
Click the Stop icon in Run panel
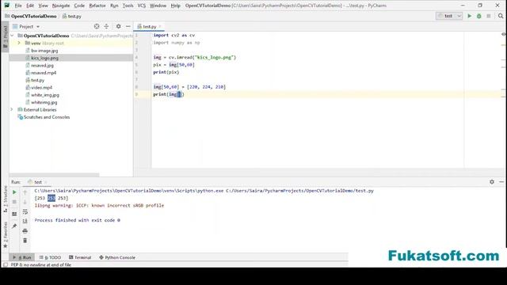pyautogui.click(x=14, y=202)
